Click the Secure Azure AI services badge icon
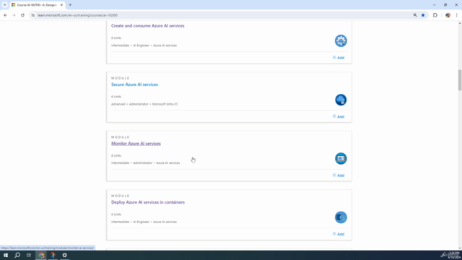Viewport: 462px width, 260px height. pos(341,100)
